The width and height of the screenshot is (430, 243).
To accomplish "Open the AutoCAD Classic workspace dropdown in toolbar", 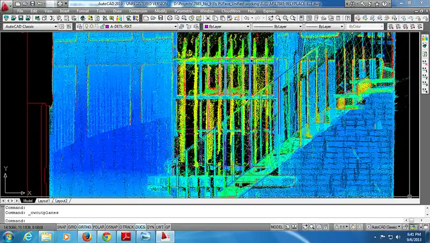I will (x=30, y=26).
